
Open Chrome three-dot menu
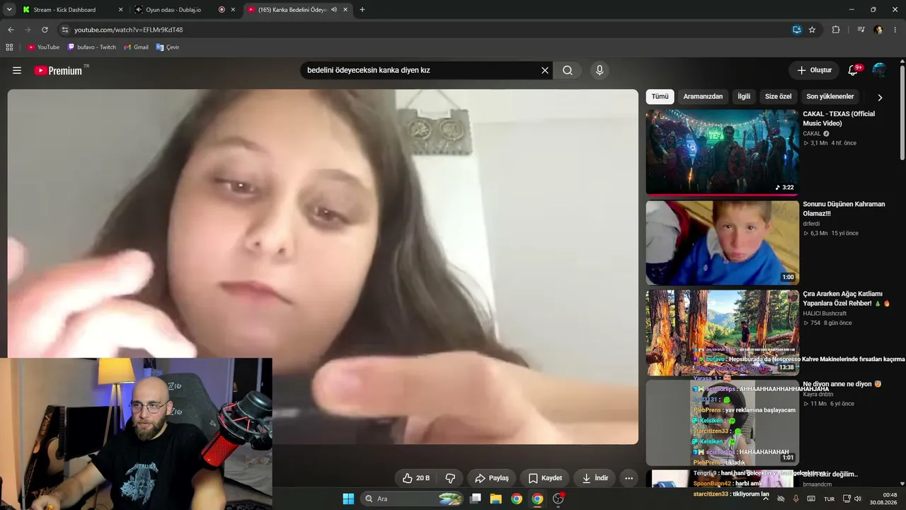pyautogui.click(x=895, y=30)
